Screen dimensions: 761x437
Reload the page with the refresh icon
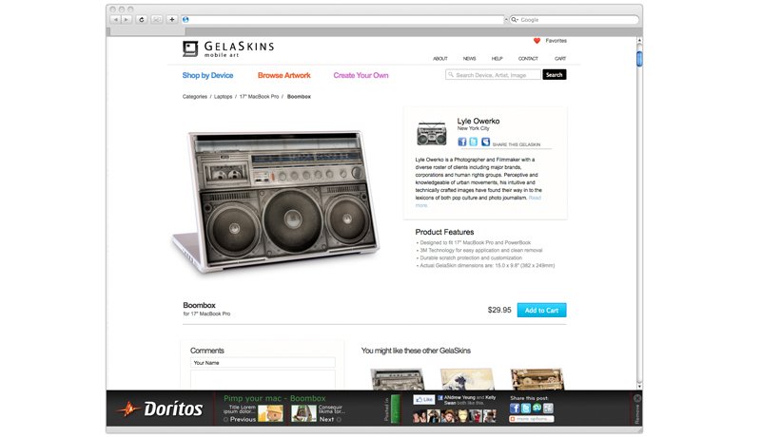(x=142, y=20)
